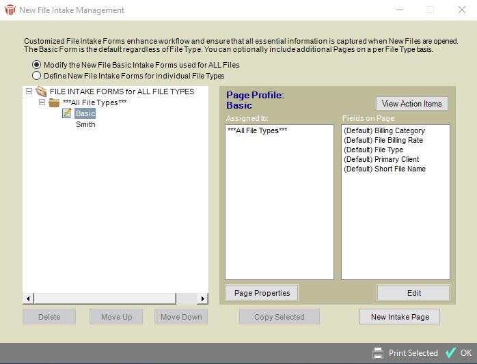Image resolution: width=477 pixels, height=364 pixels.
Task: Select the Smith page in tree
Action: click(85, 125)
